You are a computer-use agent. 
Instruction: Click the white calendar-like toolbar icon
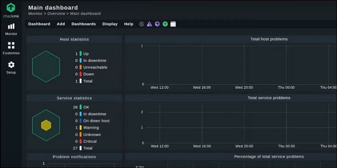[173, 24]
